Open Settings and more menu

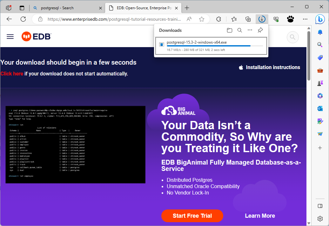click(305, 19)
